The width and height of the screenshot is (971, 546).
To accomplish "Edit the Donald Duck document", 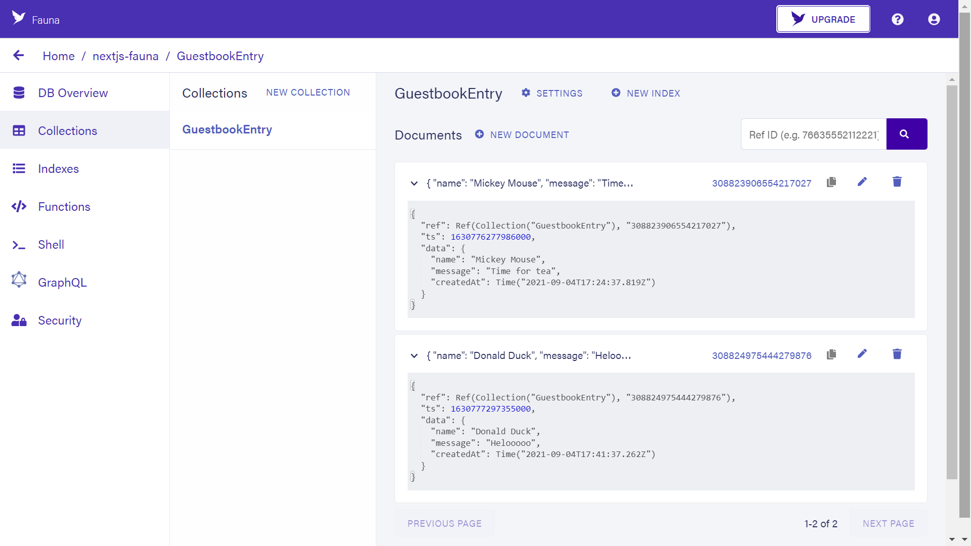I will 862,354.
